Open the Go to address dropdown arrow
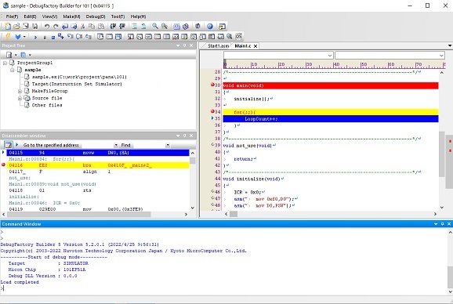Viewport: 453px width, 304px height. point(116,145)
